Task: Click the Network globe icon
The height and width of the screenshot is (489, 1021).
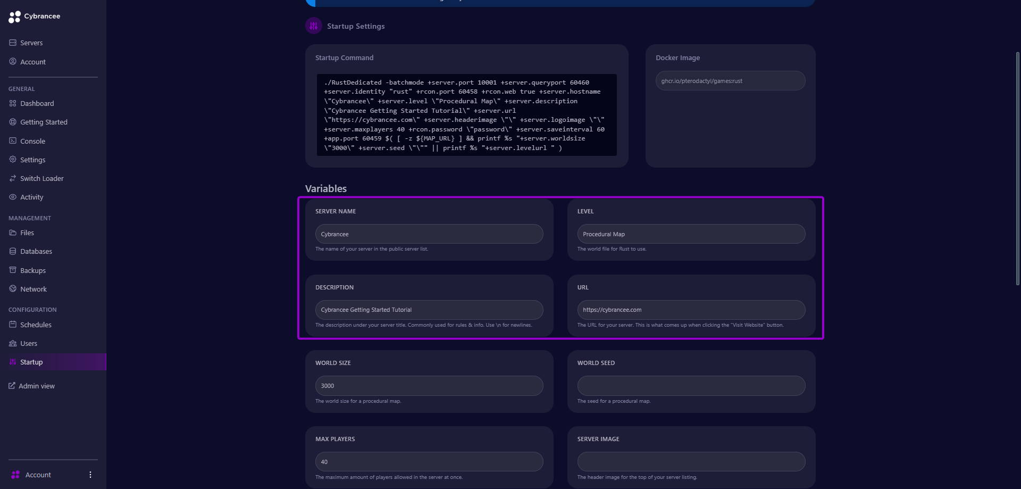Action: pos(13,289)
